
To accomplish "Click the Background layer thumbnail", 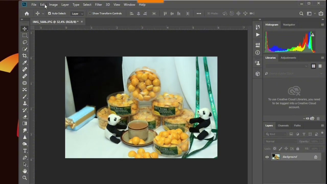I will (x=276, y=157).
